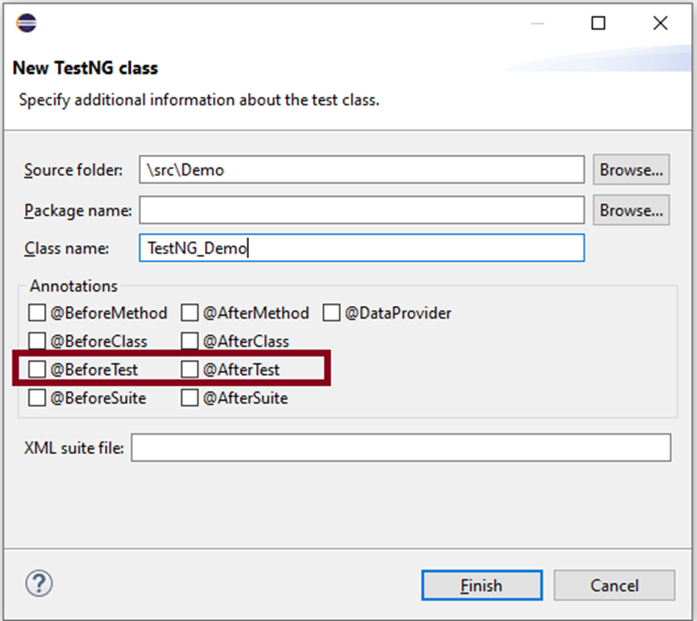697x621 pixels.
Task: Check the @DataProvider annotation box
Action: click(331, 313)
